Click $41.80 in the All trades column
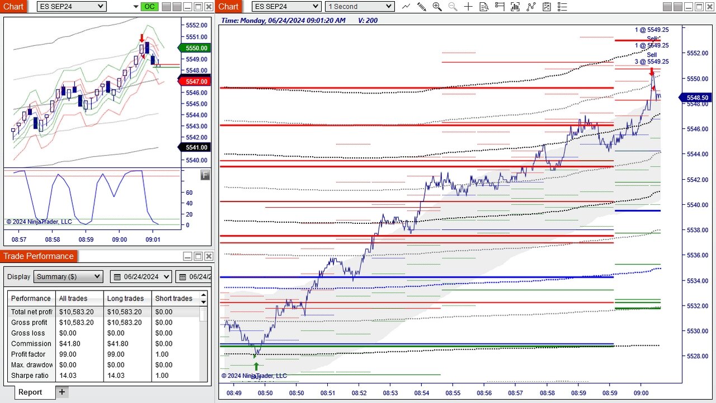The width and height of the screenshot is (716, 403). [x=70, y=344]
